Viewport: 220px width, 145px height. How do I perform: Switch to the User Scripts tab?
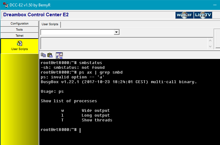[50, 24]
